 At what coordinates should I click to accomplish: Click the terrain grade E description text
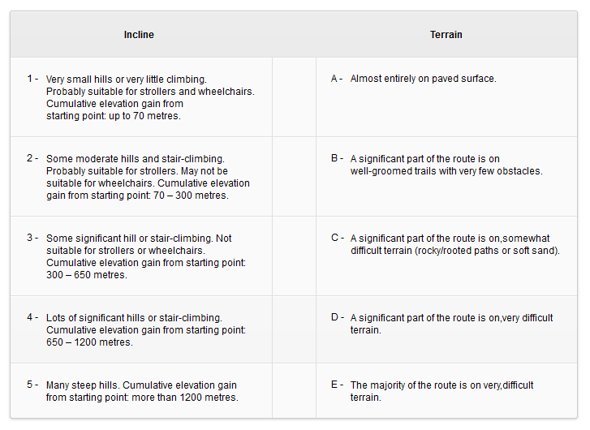[441, 391]
